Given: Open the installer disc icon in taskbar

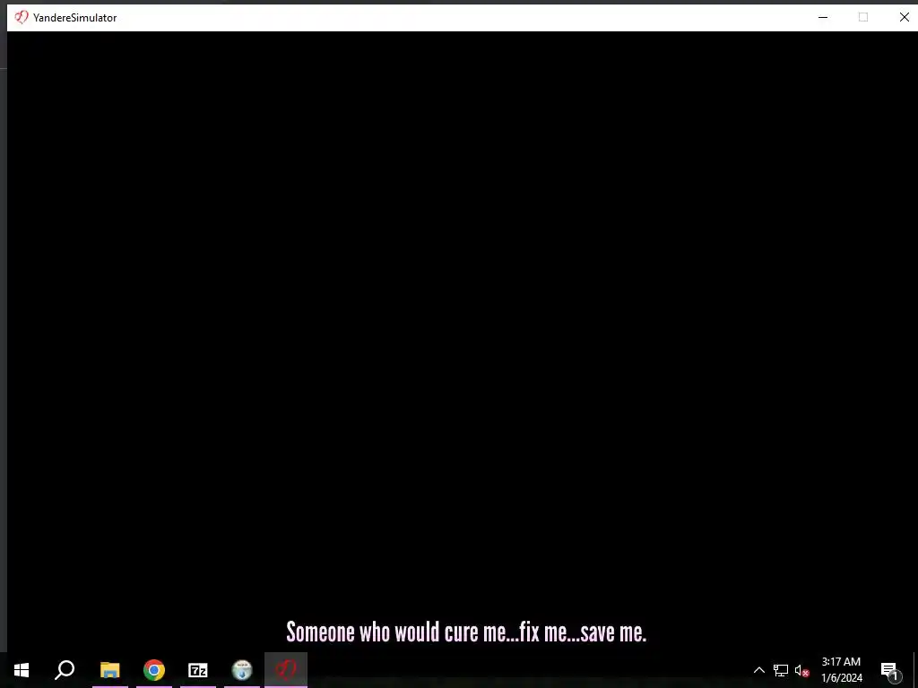Looking at the screenshot, I should [242, 670].
